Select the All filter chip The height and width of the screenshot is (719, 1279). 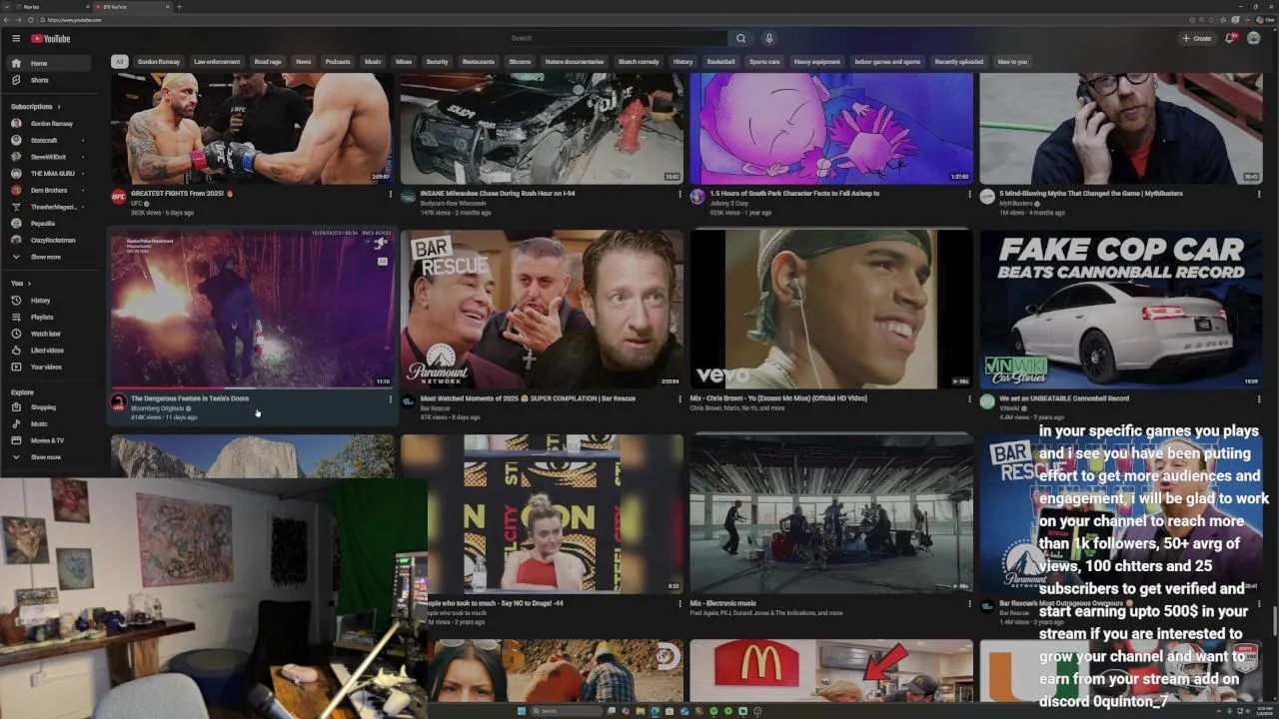pyautogui.click(x=119, y=62)
